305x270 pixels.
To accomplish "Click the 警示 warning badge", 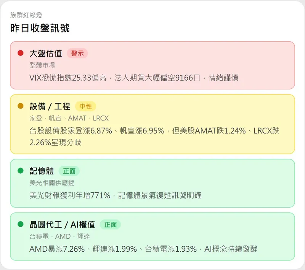I will tap(77, 53).
